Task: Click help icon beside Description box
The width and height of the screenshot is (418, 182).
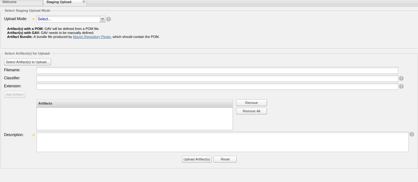Action: (412, 134)
